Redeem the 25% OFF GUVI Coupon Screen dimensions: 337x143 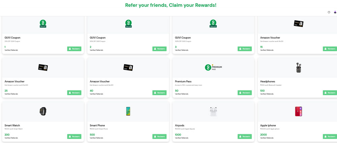[x=74, y=49]
